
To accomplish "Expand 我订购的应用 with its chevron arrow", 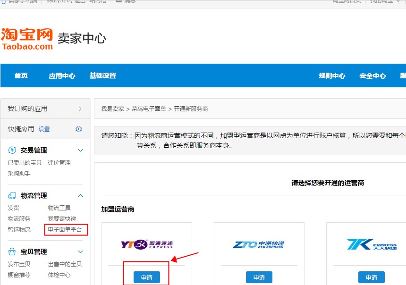I will tap(80, 109).
